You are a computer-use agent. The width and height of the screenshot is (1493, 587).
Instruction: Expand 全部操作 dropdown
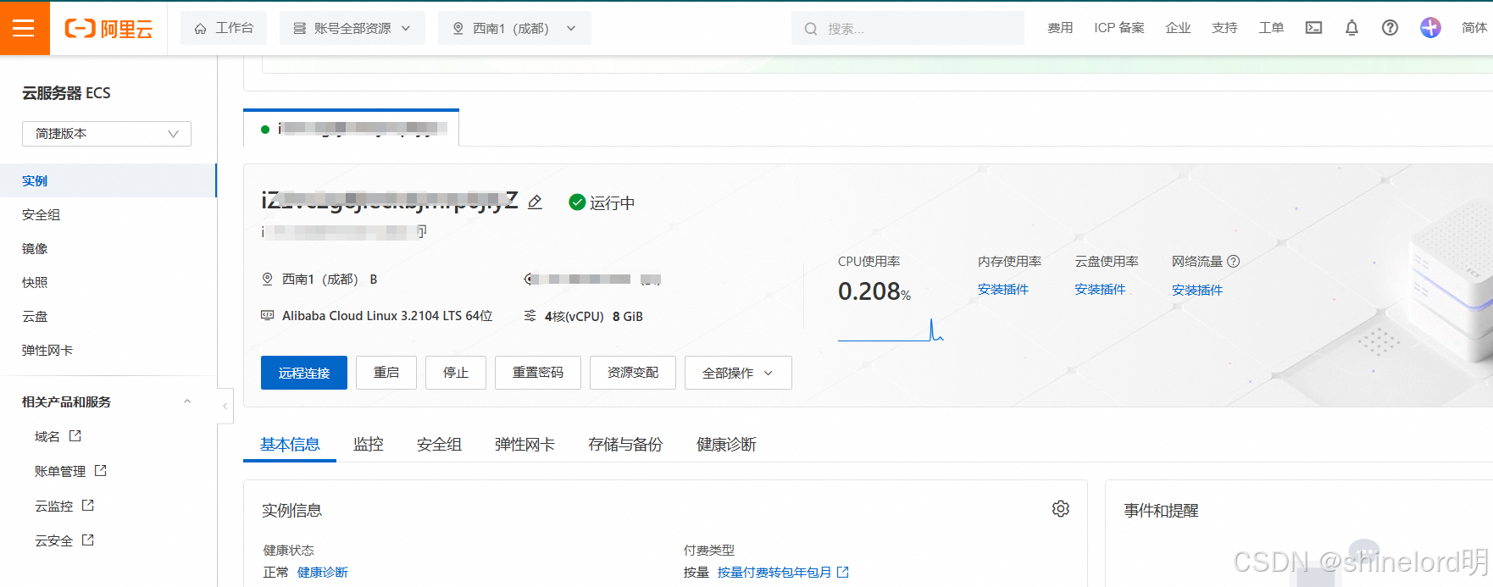tap(738, 373)
